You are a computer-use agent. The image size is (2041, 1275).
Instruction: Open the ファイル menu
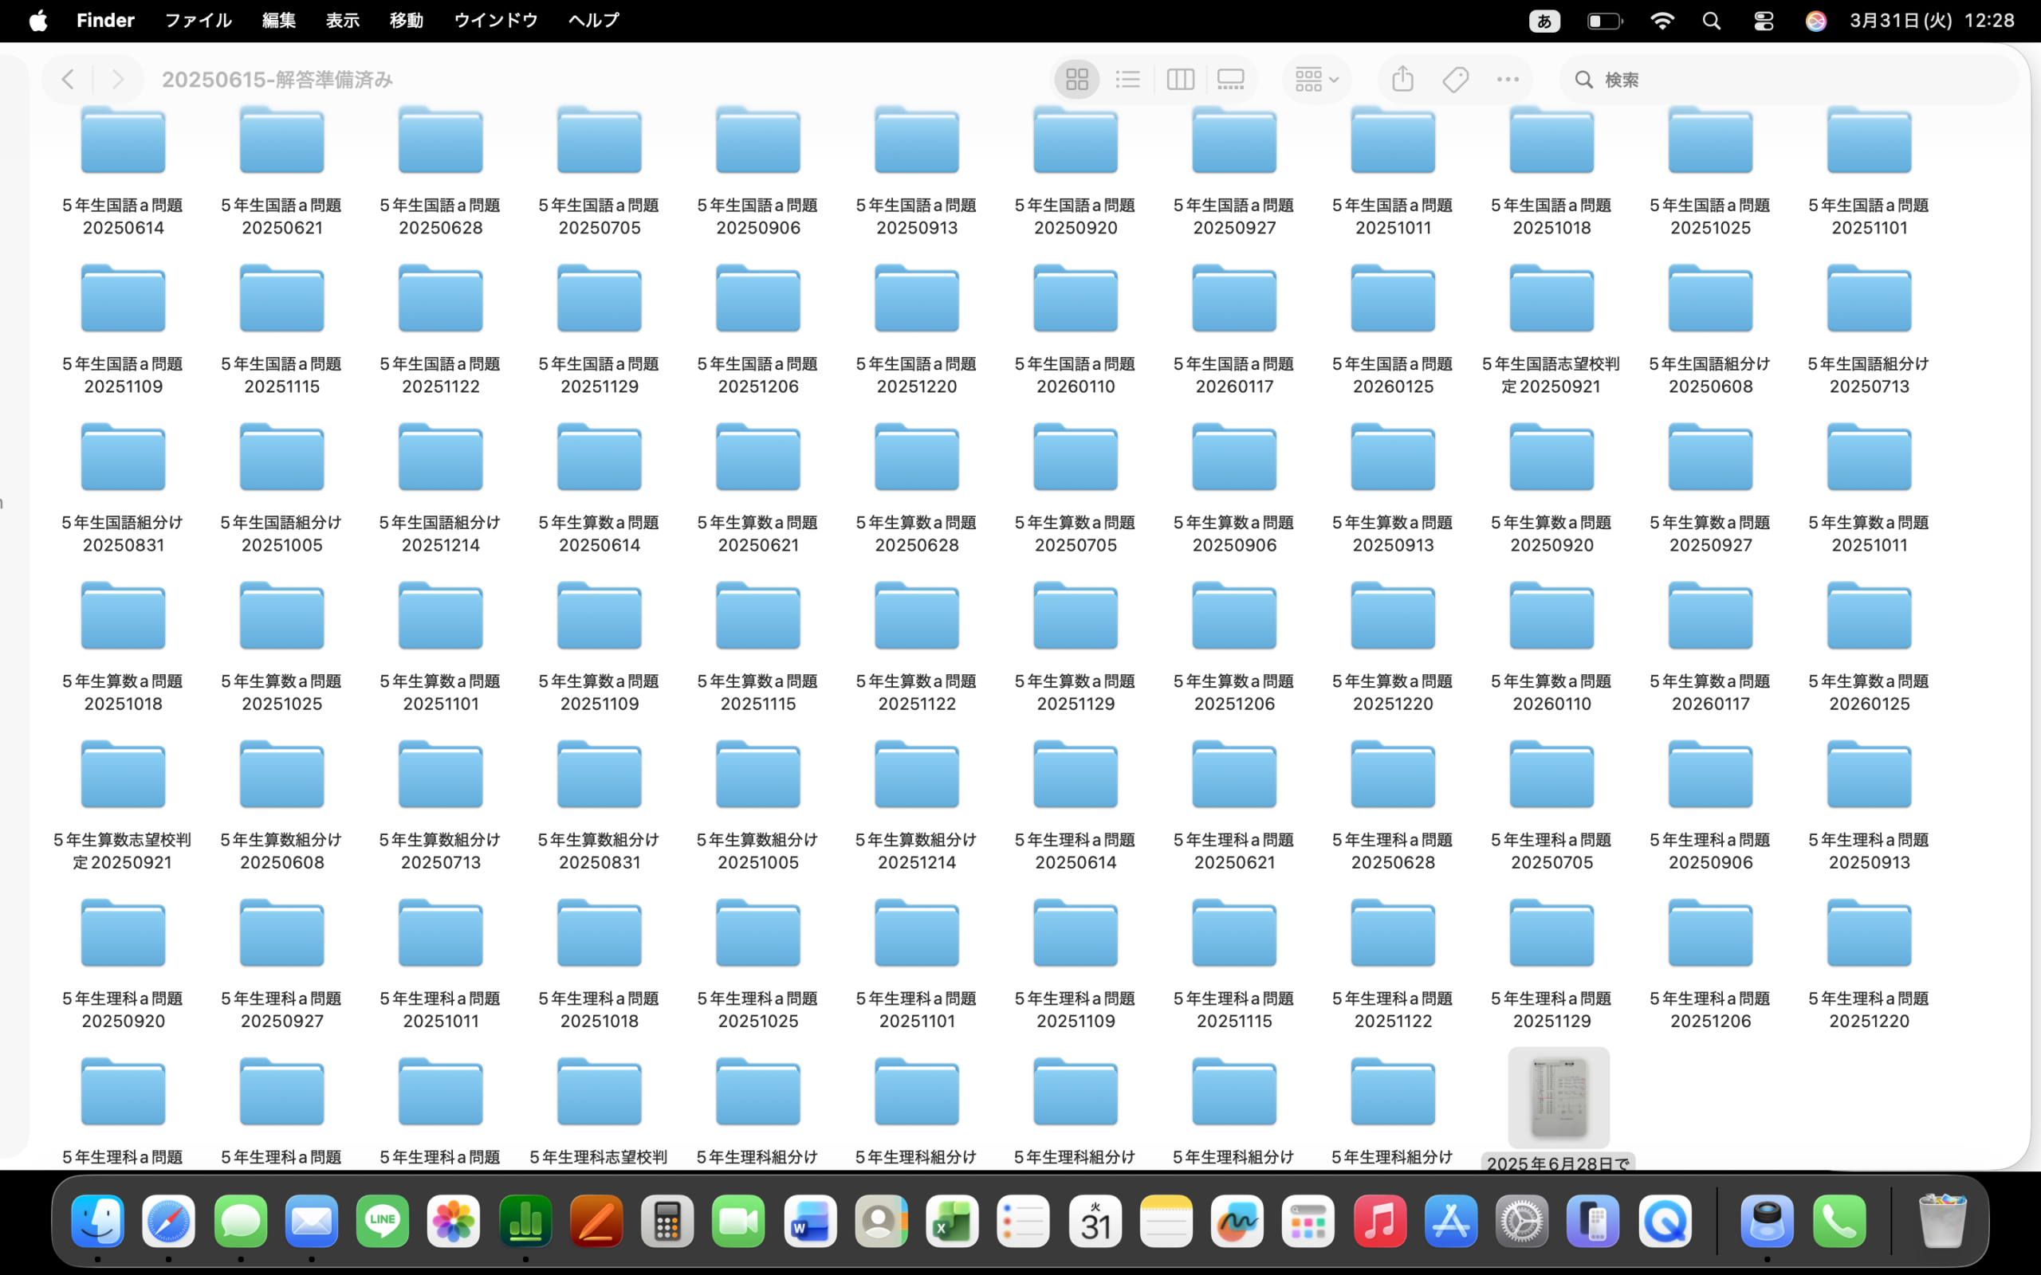click(x=198, y=20)
